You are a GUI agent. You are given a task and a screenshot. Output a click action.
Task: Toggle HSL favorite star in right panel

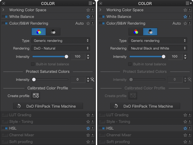click(185, 128)
